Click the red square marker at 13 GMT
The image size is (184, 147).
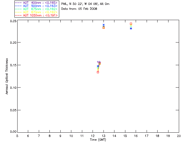(x=103, y=28)
